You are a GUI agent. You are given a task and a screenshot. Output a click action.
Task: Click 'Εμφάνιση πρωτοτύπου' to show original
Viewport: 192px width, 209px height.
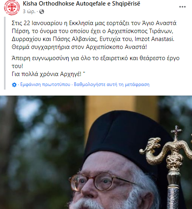pos(45,84)
